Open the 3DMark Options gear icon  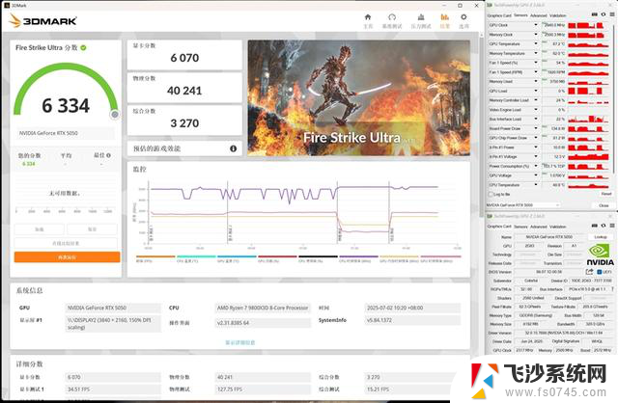tap(463, 17)
